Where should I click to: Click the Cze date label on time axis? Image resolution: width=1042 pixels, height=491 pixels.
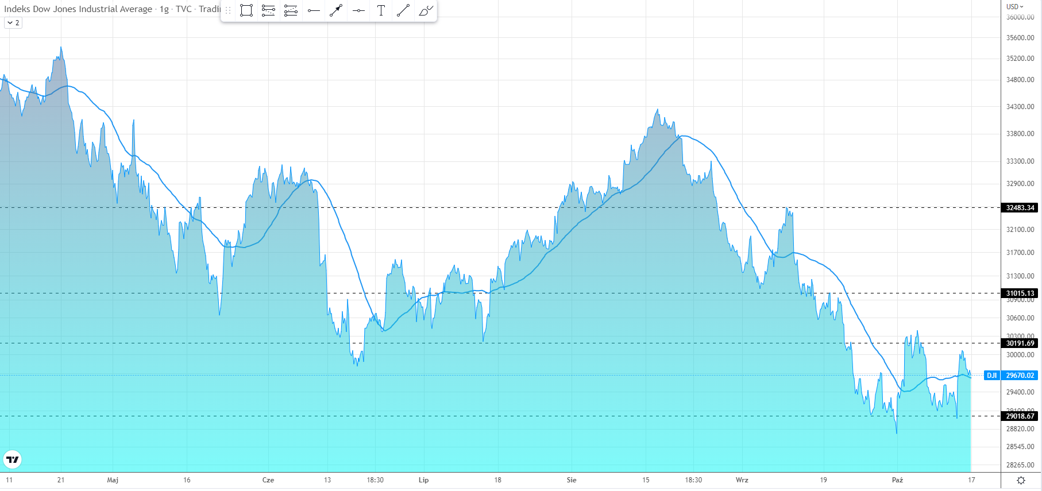point(268,480)
